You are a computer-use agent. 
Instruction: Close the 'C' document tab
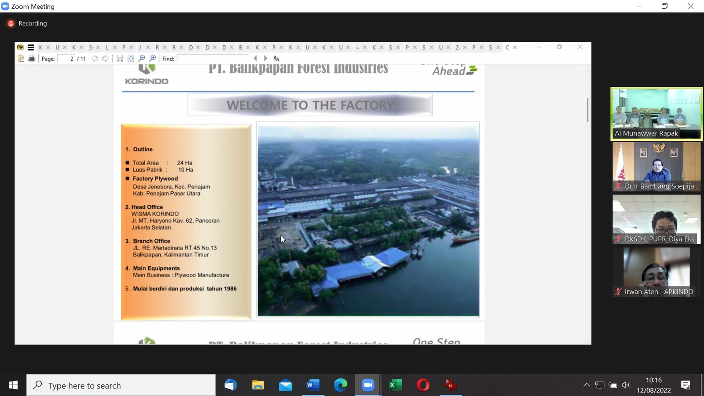tap(515, 48)
